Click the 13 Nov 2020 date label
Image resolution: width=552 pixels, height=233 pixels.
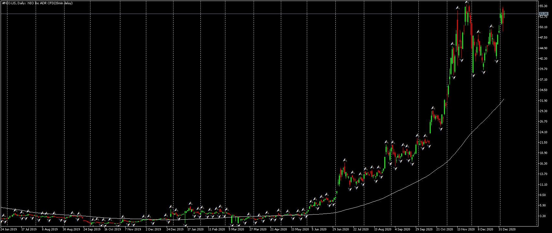pyautogui.click(x=466, y=229)
